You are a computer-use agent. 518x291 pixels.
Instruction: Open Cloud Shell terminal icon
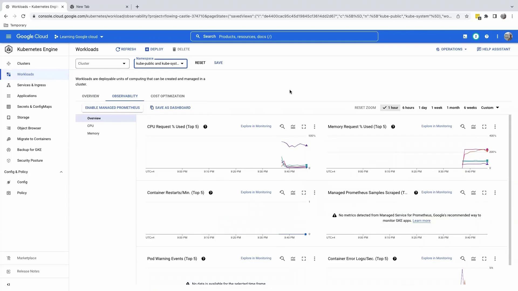(465, 37)
